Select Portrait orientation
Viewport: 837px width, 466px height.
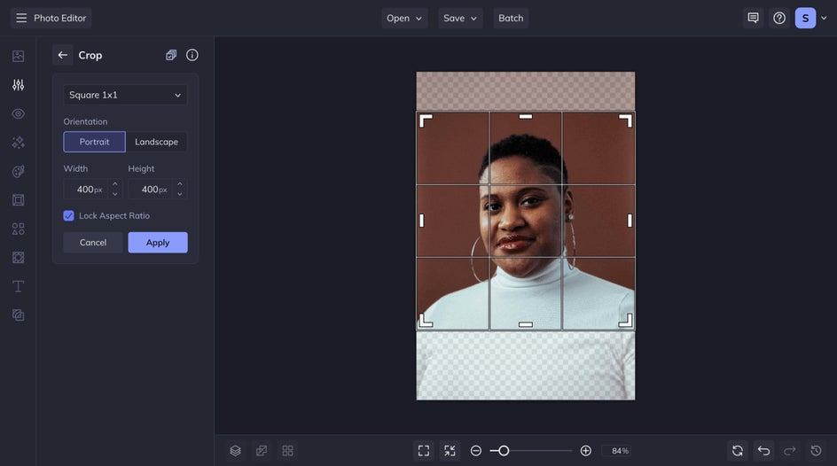click(95, 142)
